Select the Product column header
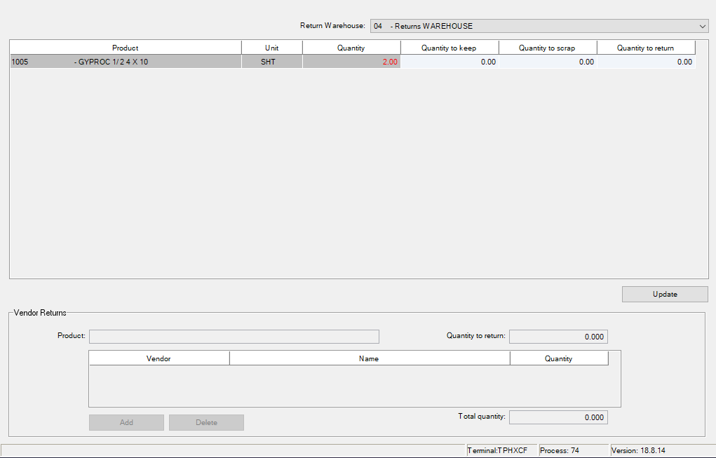Screen dimensions: 716x458 [x=125, y=48]
